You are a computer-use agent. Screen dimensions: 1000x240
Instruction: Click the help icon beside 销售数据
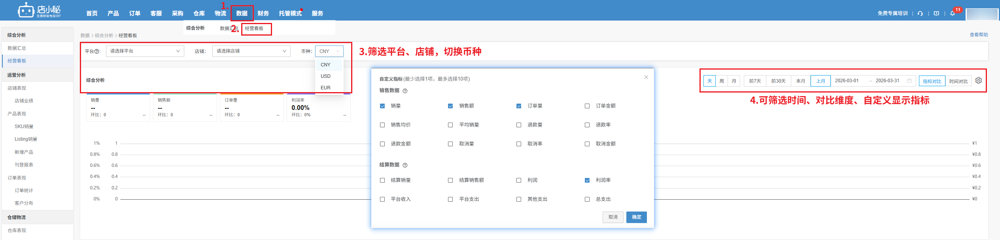(x=405, y=91)
